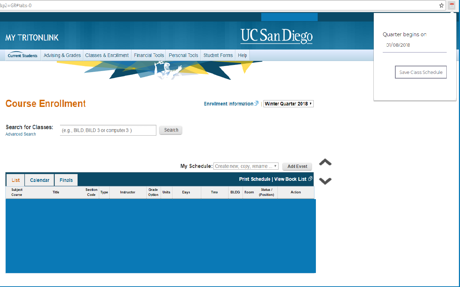Click the Add Event button
The height and width of the screenshot is (287, 460).
(x=297, y=166)
